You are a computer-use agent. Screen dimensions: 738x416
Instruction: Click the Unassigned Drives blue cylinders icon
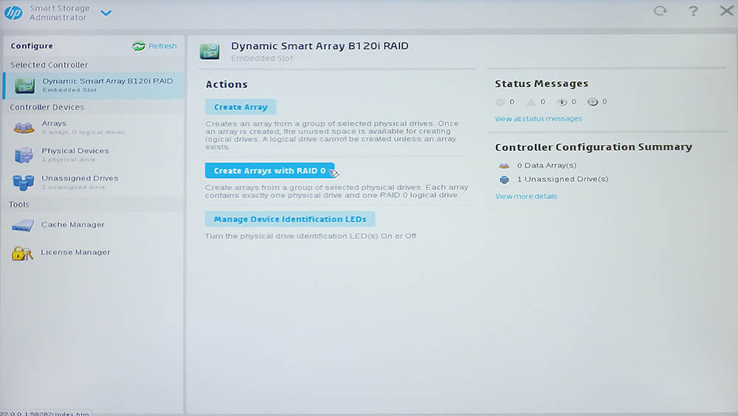[23, 183]
